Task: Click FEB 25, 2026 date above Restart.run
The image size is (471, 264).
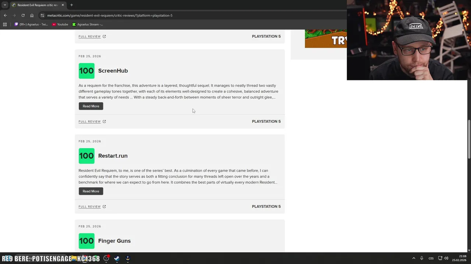Action: [x=90, y=141]
